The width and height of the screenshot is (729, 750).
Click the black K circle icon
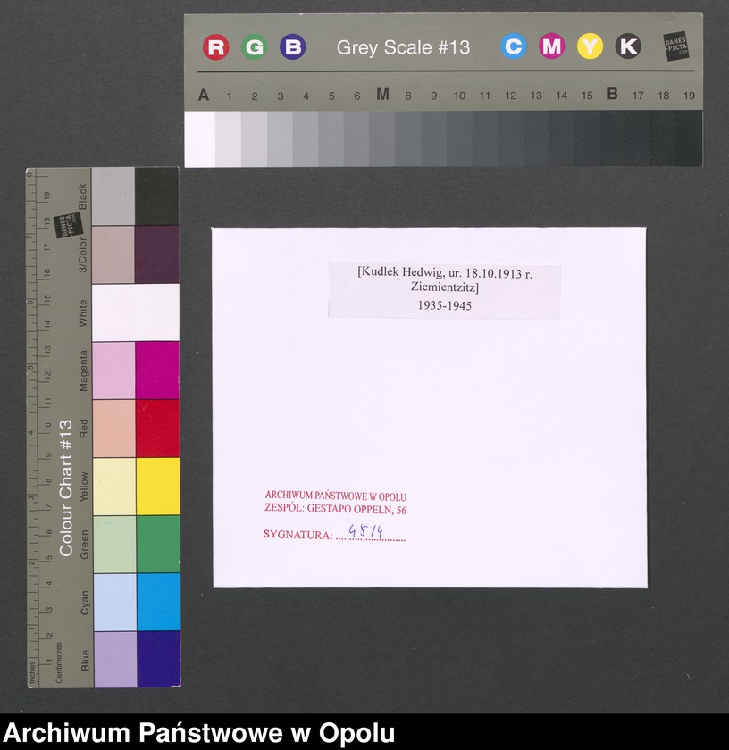(x=628, y=46)
